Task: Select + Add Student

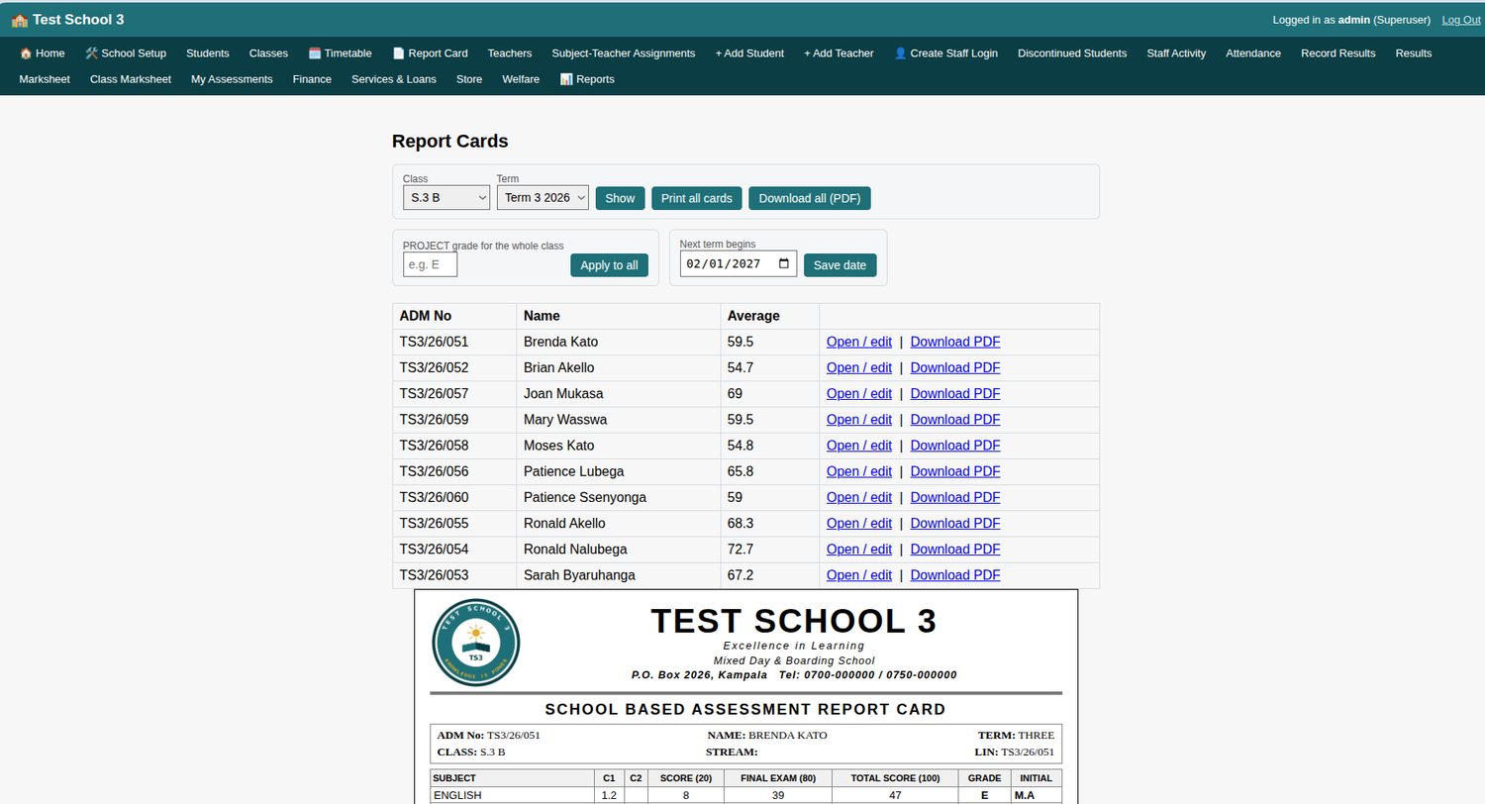Action: click(749, 53)
